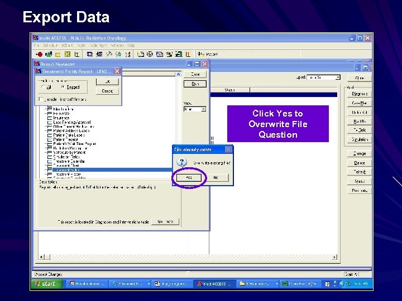This screenshot has height=301, width=402.
Task: Click the red octagon icon in the toolbar
Action: click(x=39, y=54)
